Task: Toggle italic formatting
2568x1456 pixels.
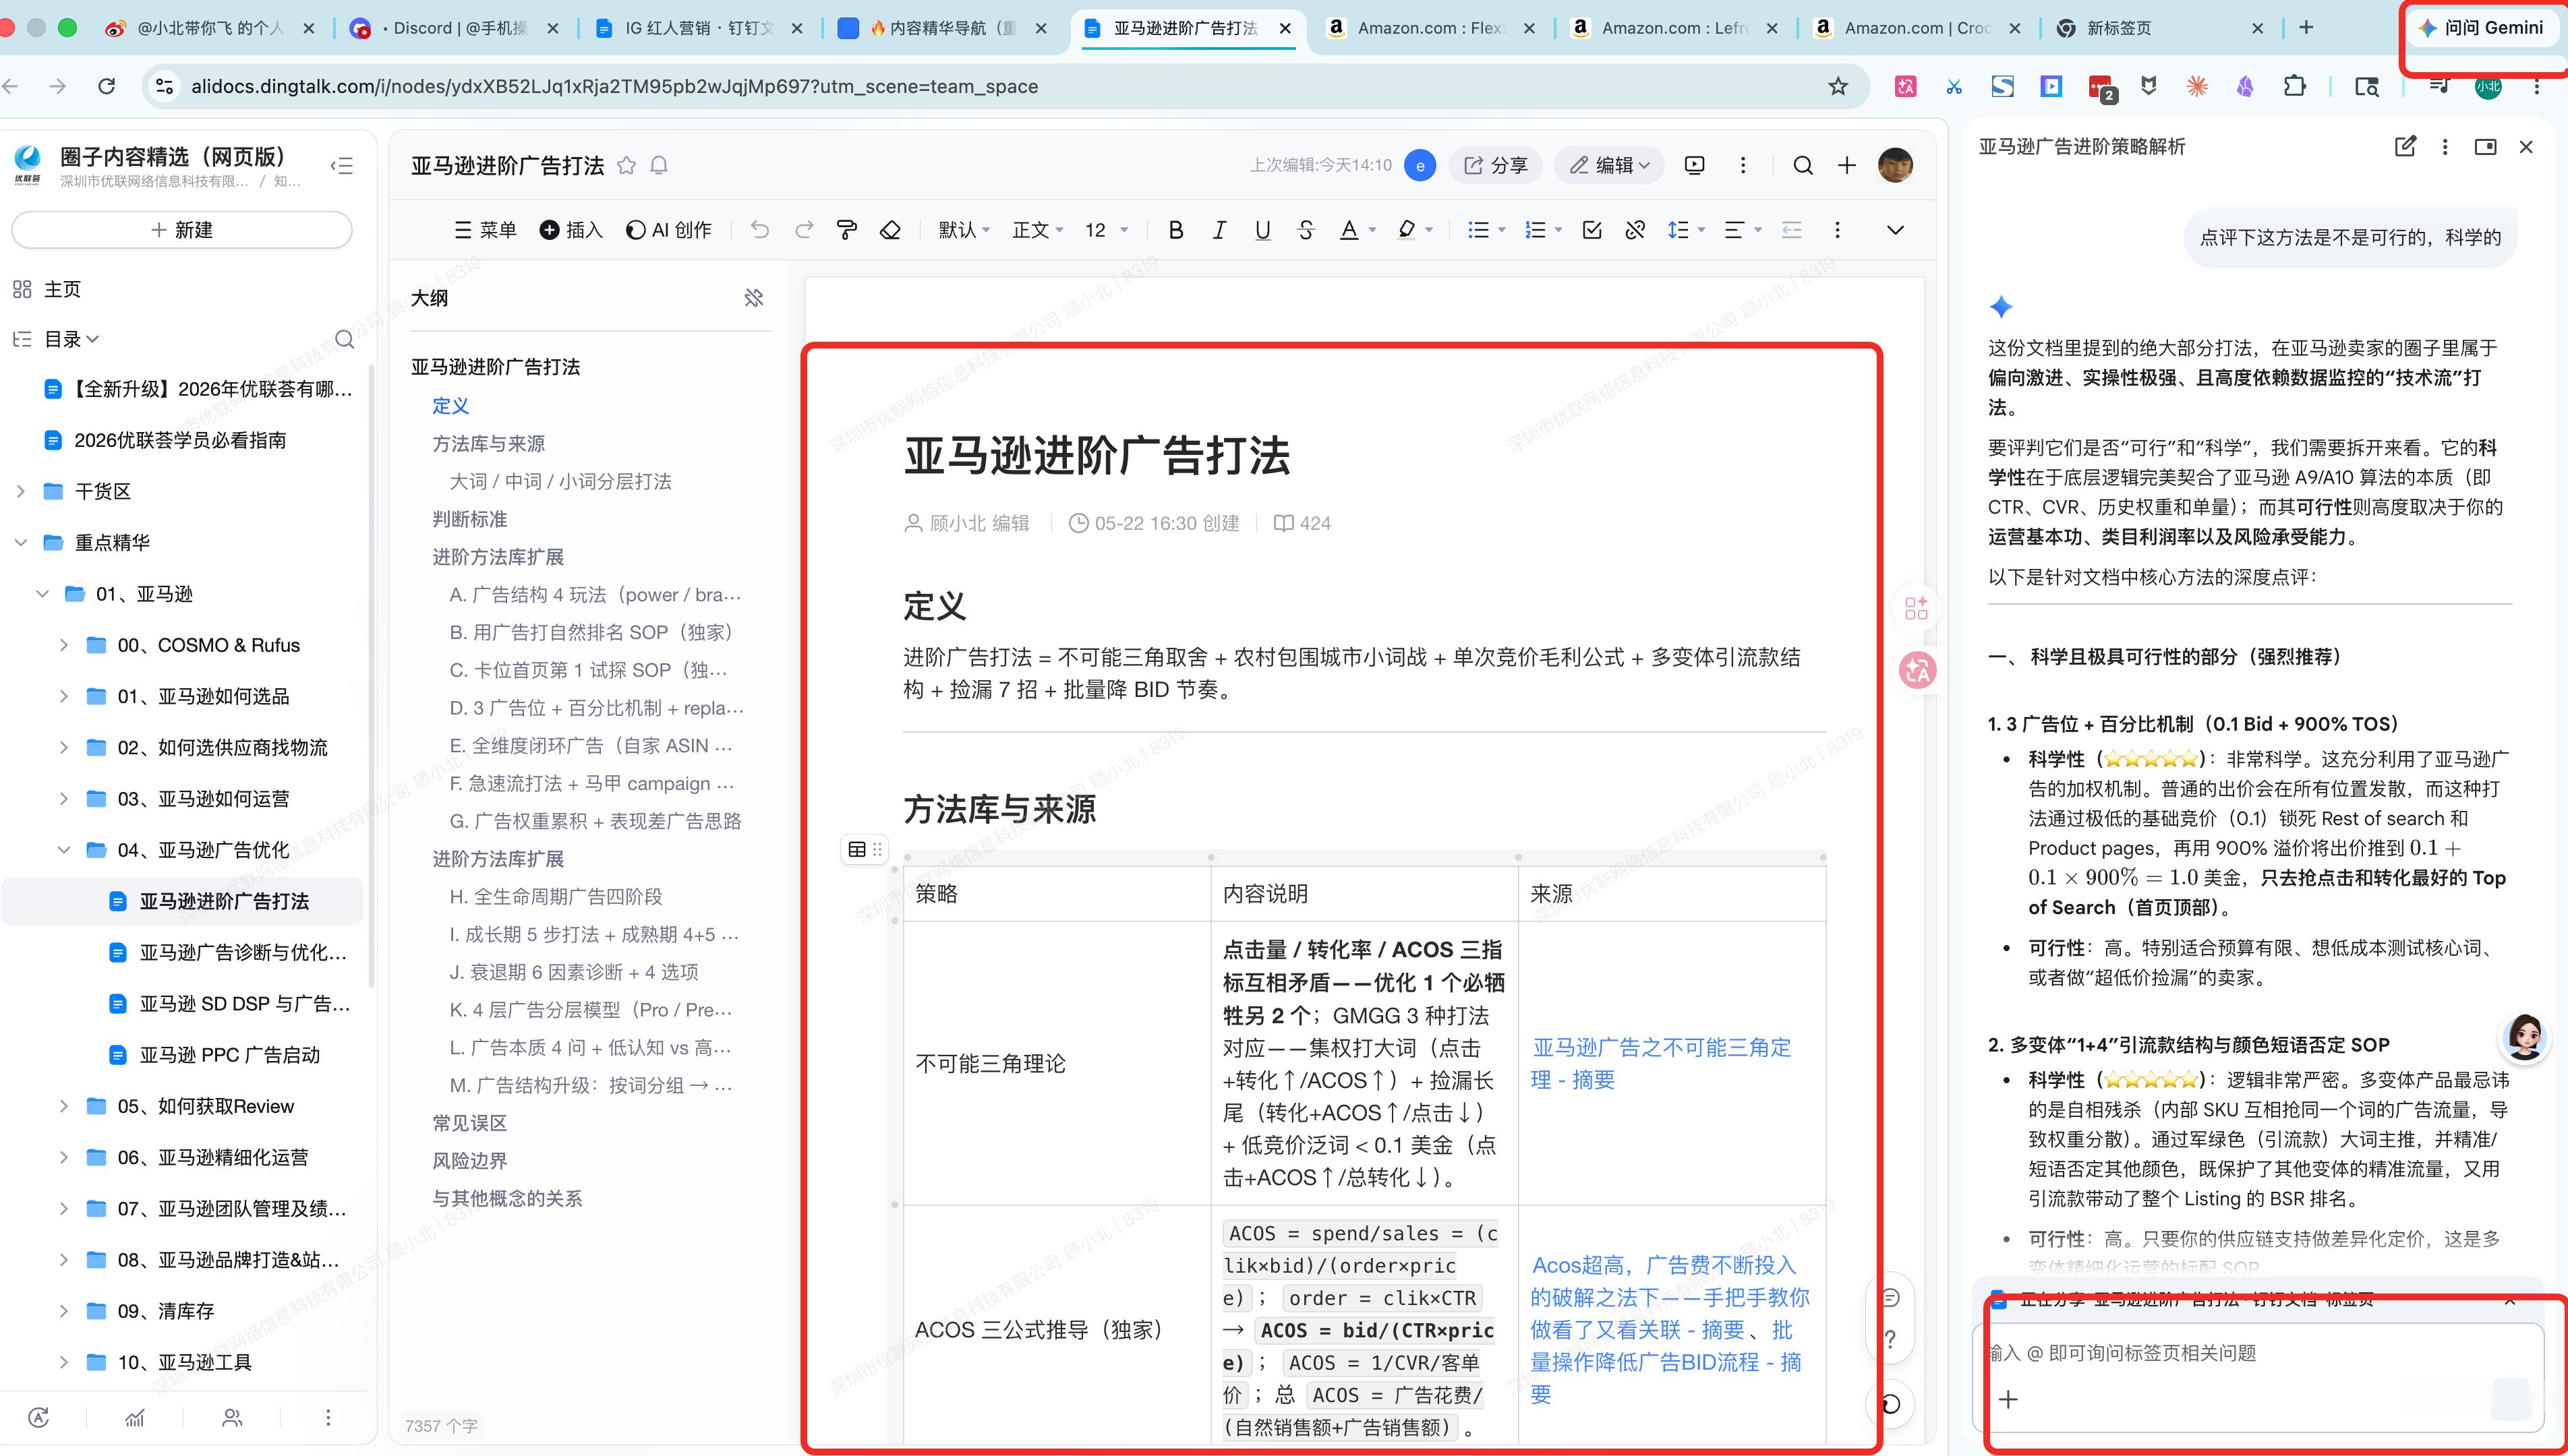Action: [x=1219, y=230]
